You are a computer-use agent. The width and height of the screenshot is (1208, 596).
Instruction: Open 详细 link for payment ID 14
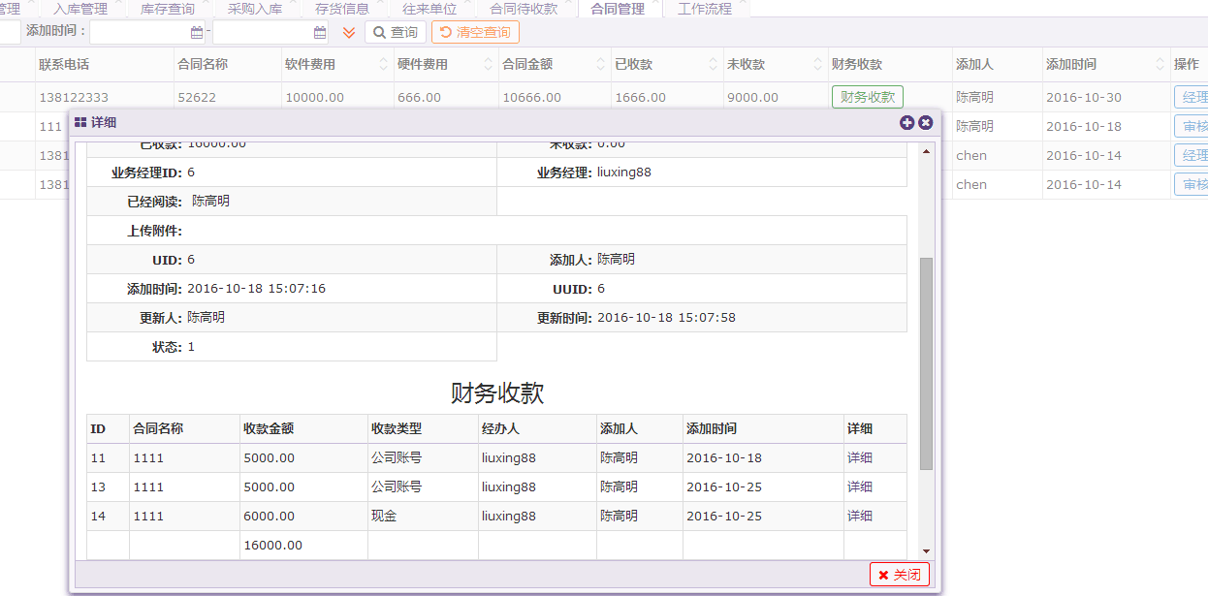coord(859,516)
